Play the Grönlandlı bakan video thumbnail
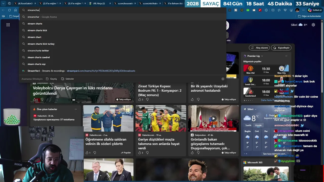The image size is (324, 182). pyautogui.click(x=213, y=118)
